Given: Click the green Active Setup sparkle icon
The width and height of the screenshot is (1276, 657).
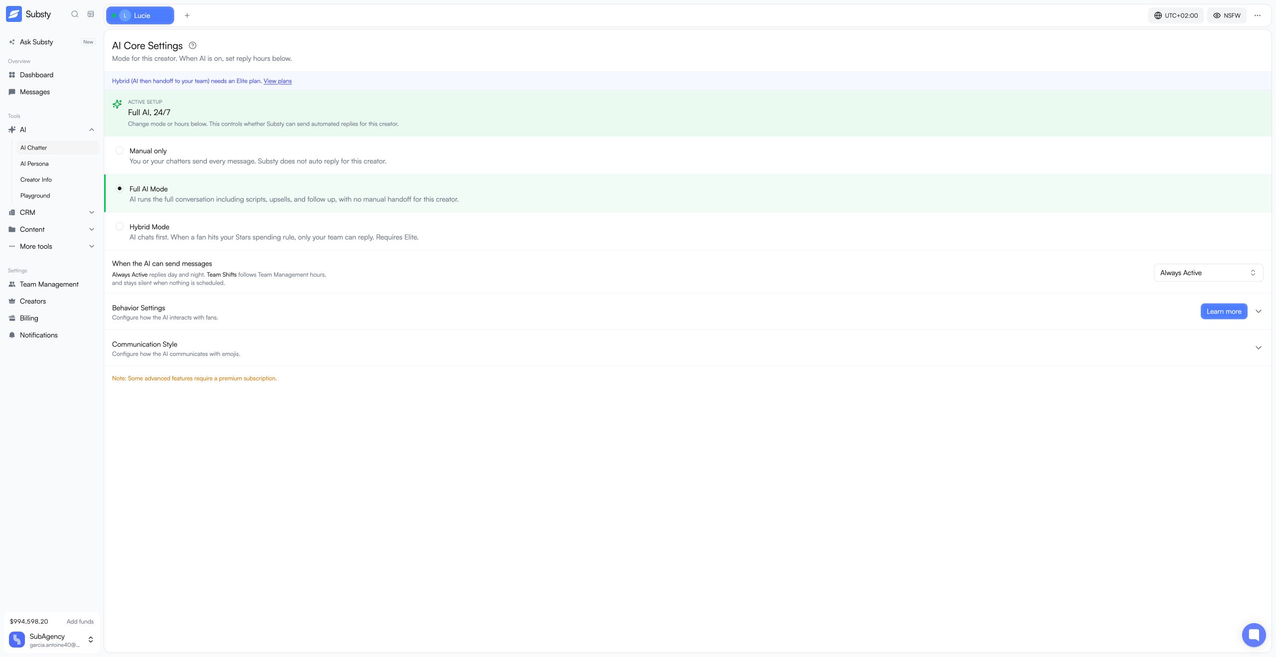Looking at the screenshot, I should 117,104.
